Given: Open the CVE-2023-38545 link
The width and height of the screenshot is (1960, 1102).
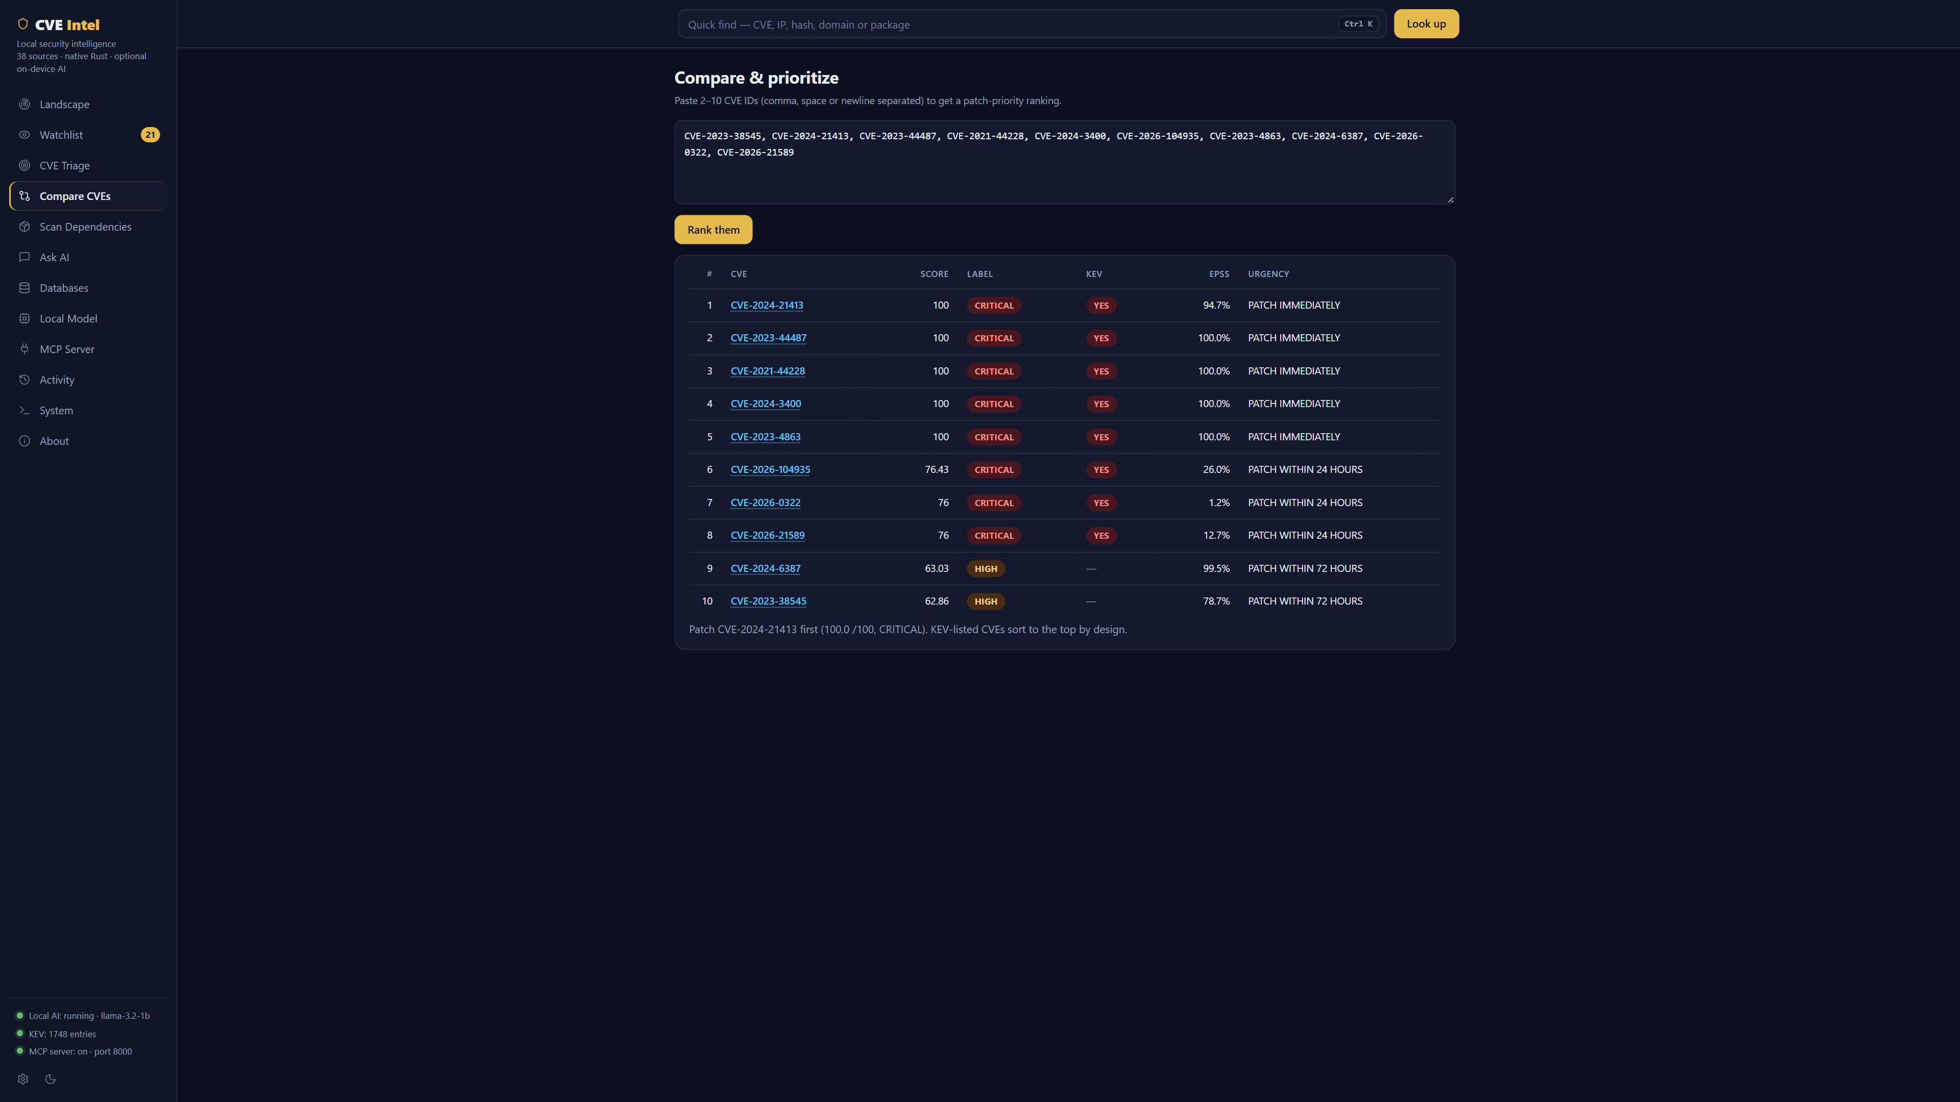Looking at the screenshot, I should [x=768, y=601].
